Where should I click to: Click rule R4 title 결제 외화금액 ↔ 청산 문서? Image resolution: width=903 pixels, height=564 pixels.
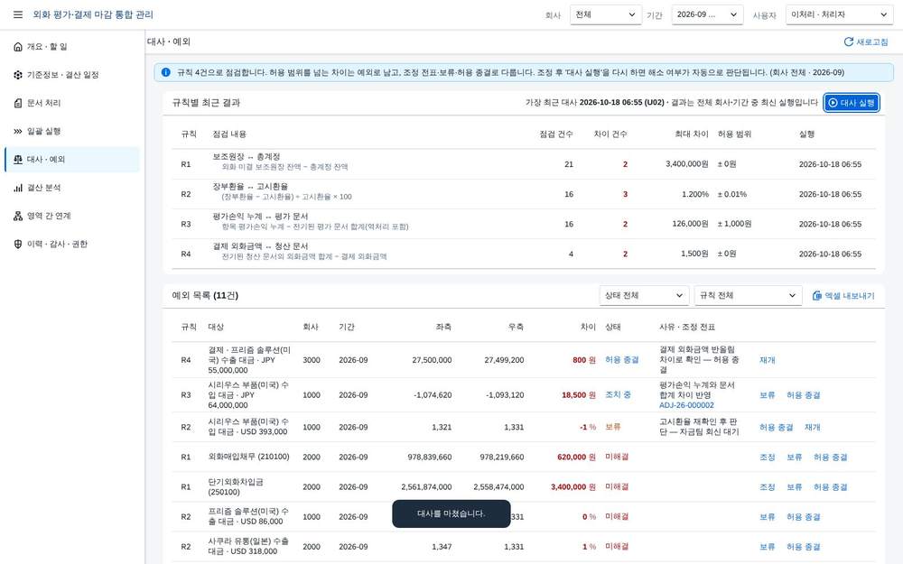tap(260, 246)
